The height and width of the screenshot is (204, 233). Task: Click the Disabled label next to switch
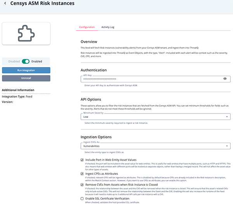pyautogui.click(x=14, y=61)
